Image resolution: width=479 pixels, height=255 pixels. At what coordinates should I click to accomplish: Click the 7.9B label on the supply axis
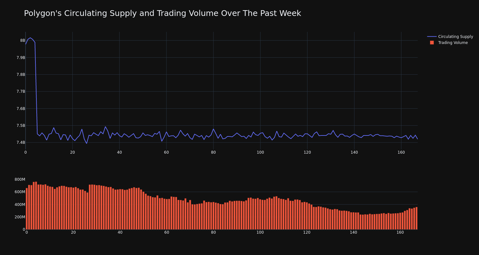pos(21,58)
